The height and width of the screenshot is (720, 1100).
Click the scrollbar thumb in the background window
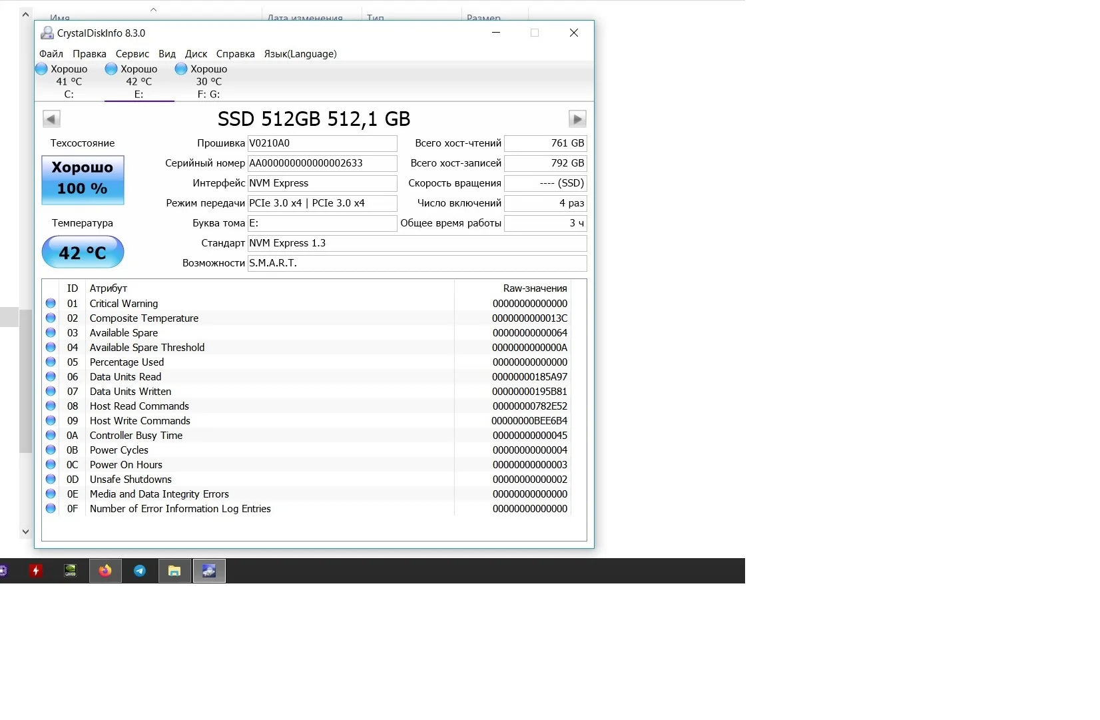[25, 381]
